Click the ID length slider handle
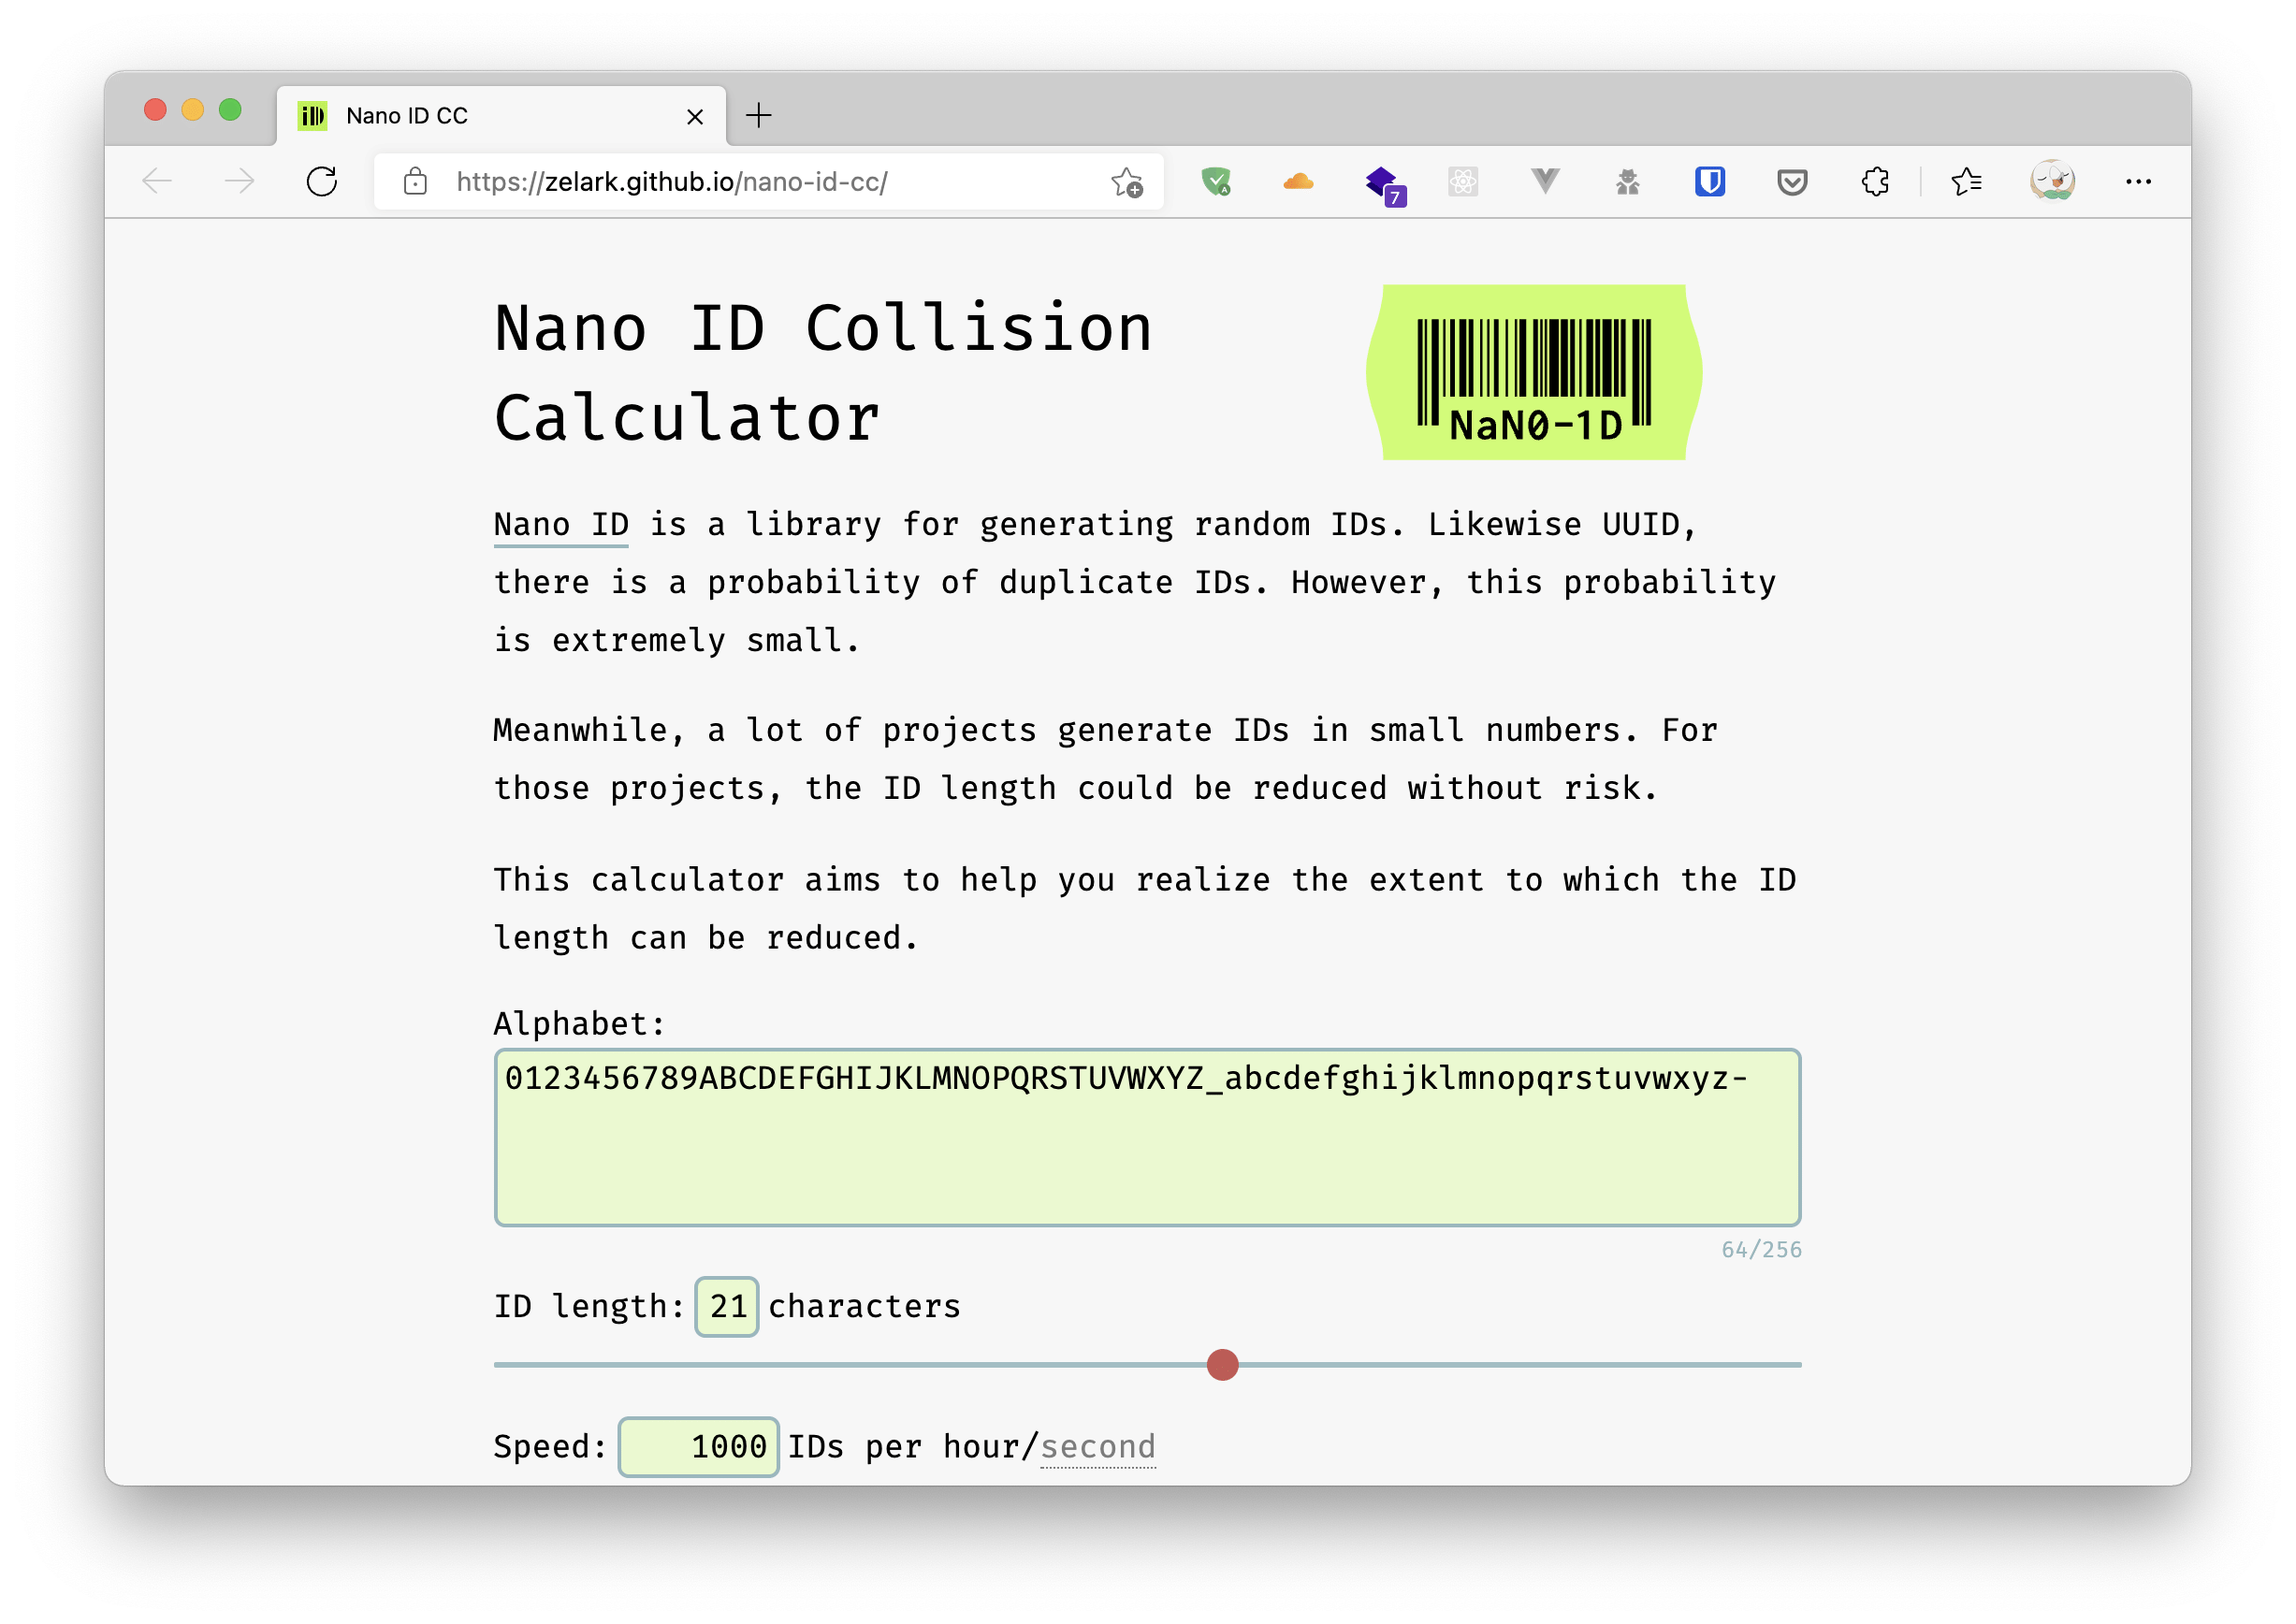The height and width of the screenshot is (1624, 2296). pyautogui.click(x=1222, y=1365)
